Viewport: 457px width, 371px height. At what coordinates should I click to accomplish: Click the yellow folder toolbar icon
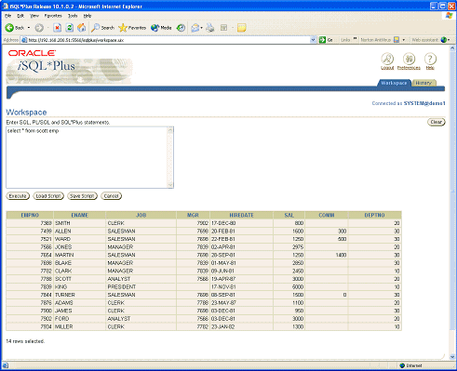point(242,28)
